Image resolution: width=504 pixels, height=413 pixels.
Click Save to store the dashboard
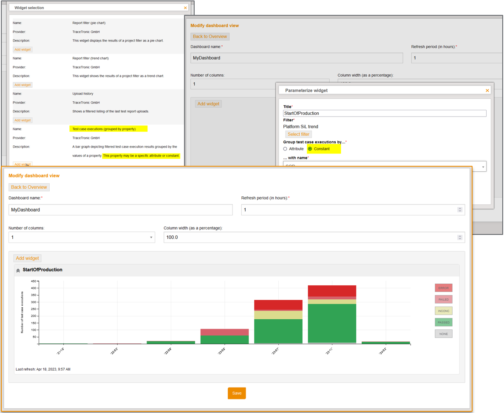(x=237, y=393)
